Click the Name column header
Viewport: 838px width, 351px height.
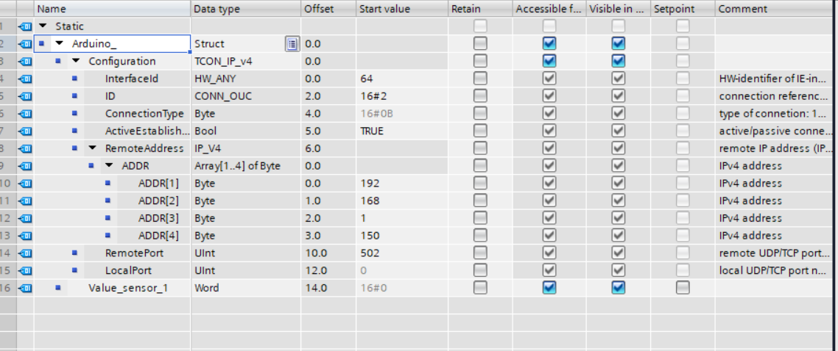pos(112,9)
